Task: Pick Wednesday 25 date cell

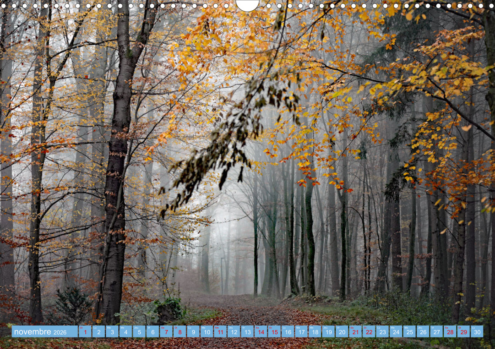Action: [409, 332]
